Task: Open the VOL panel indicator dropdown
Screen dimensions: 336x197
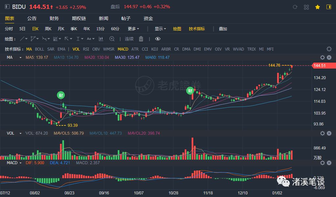Action: (x=20, y=134)
